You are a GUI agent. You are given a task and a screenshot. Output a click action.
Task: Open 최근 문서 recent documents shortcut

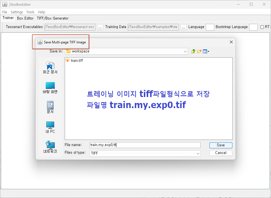(x=50, y=68)
